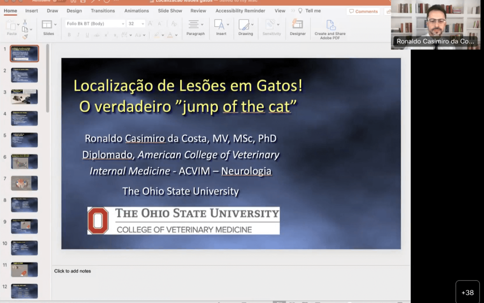Screen dimensions: 484x303
Task: Toggle Underline formatting
Action: point(87,35)
